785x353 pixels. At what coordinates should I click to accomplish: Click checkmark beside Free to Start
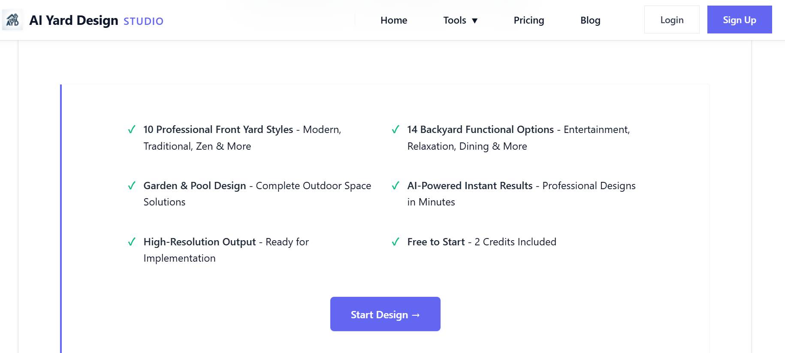point(396,242)
